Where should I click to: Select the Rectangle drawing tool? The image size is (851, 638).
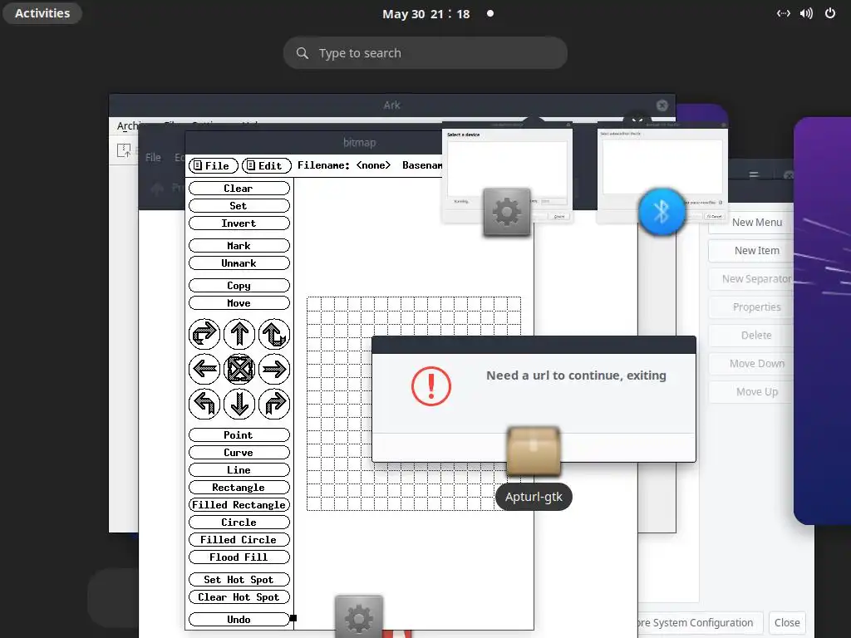239,487
